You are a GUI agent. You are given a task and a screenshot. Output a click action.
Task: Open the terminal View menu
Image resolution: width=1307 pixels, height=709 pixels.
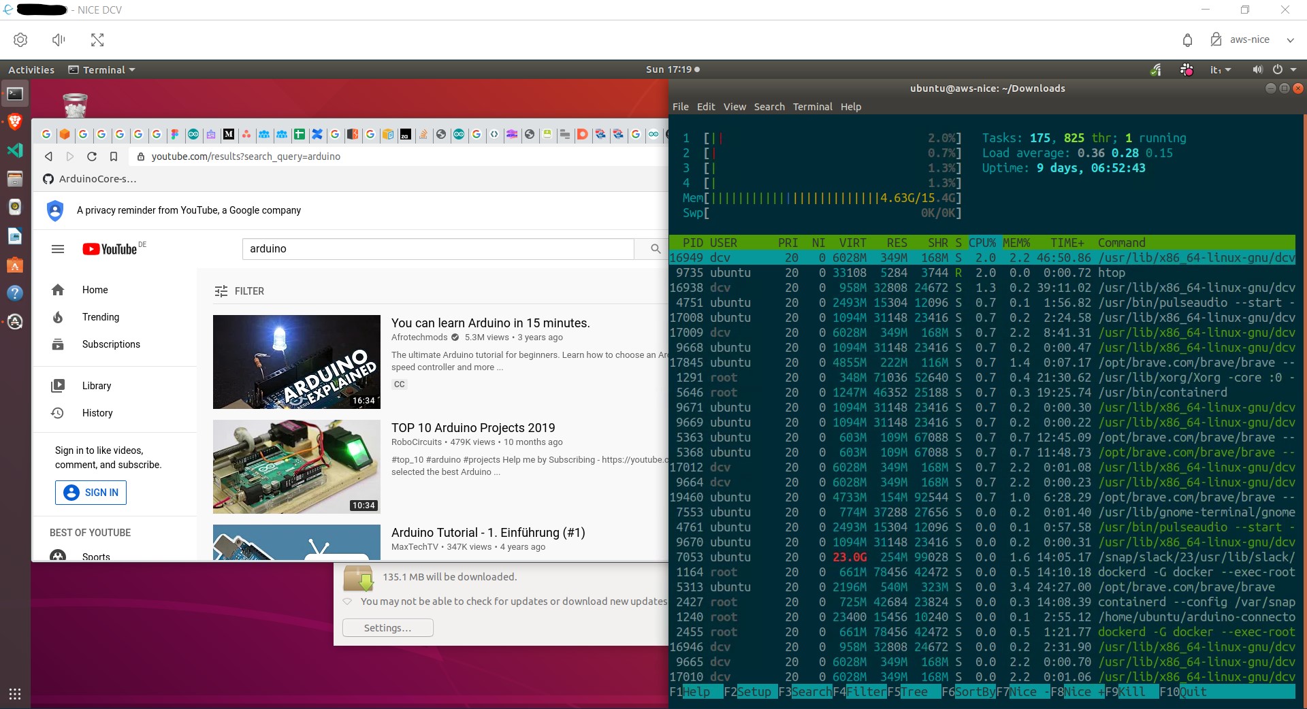click(735, 107)
